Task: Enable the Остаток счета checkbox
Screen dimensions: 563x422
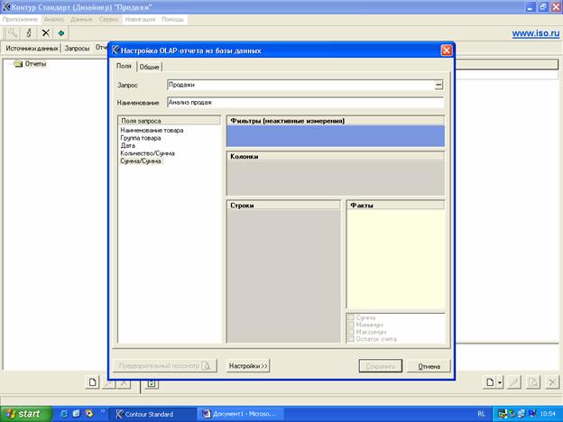Action: (x=351, y=339)
